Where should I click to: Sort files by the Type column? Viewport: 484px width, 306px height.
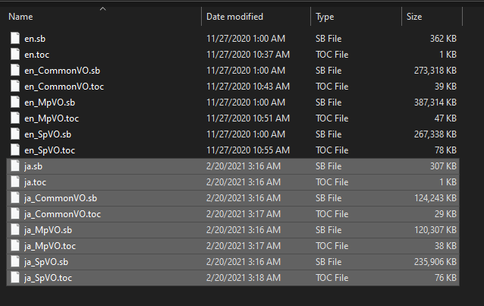[x=325, y=16]
